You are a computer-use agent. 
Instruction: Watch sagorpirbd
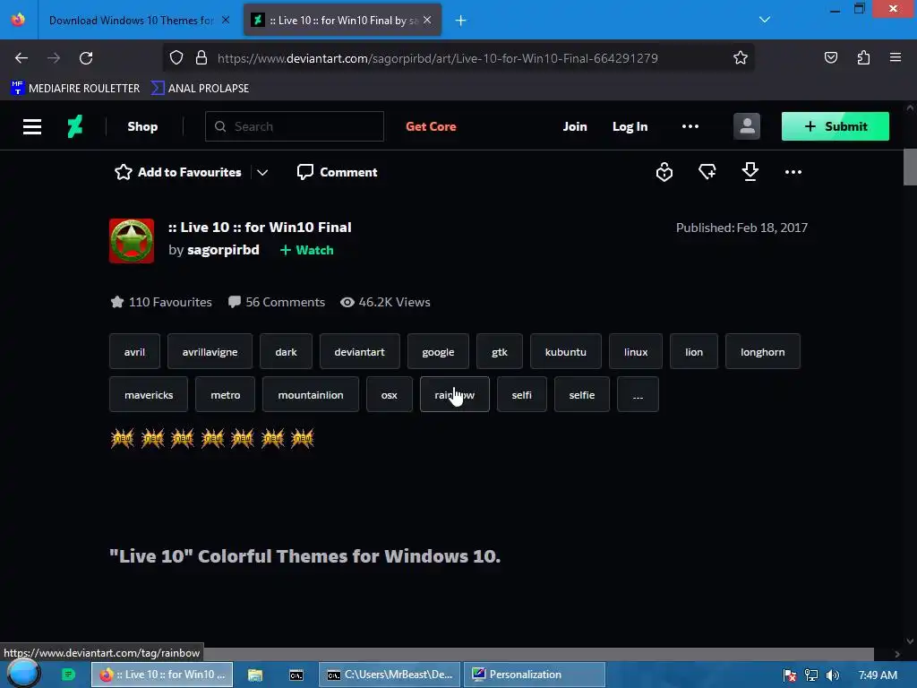pos(306,251)
